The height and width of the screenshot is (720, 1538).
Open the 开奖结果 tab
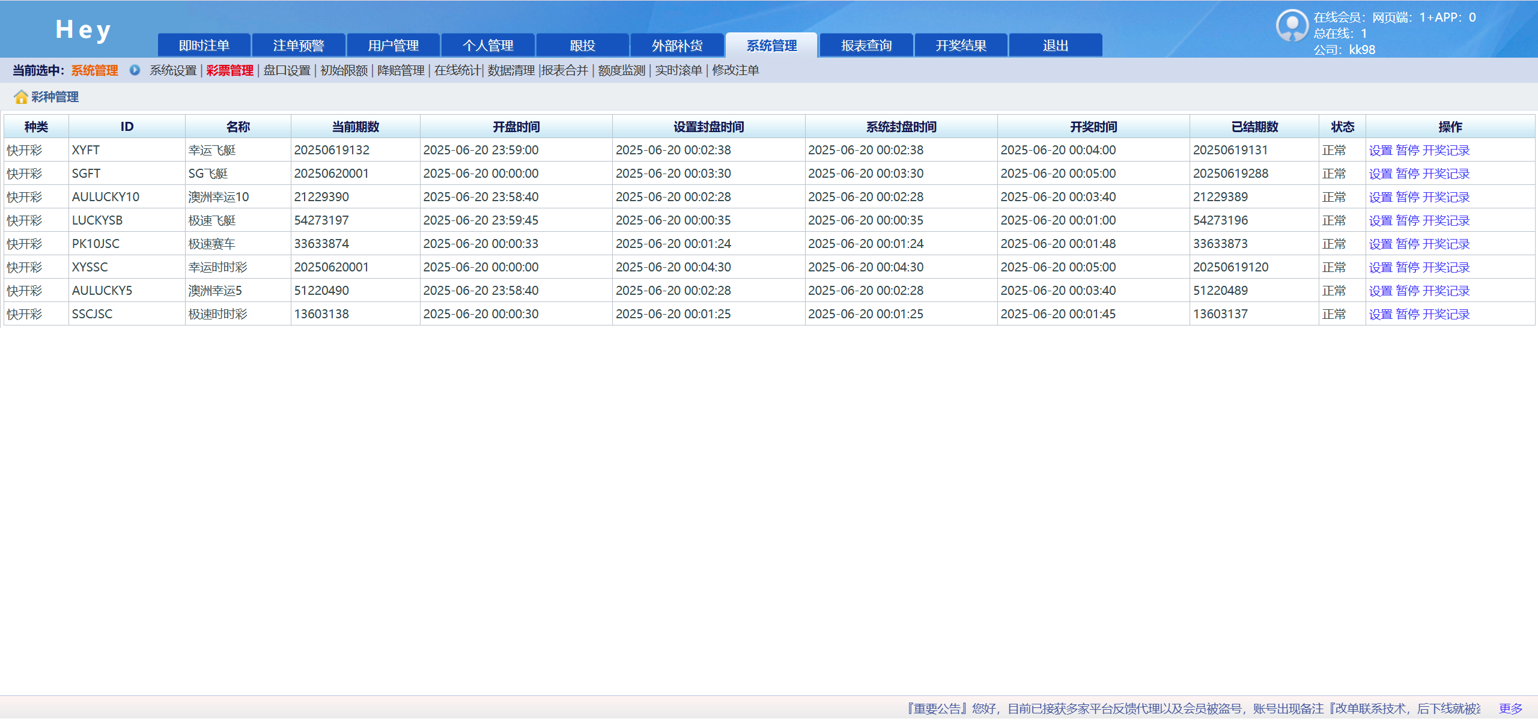point(960,44)
